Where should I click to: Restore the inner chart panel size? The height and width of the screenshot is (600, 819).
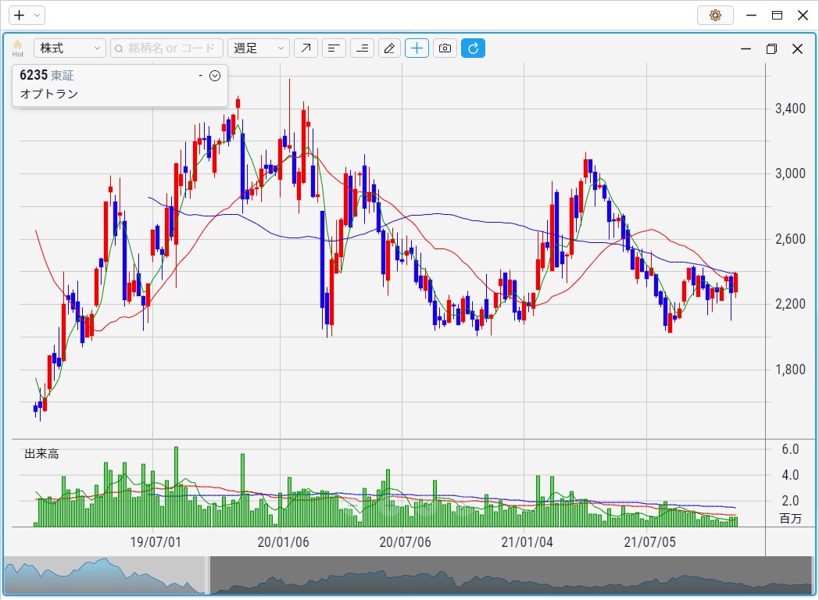771,48
